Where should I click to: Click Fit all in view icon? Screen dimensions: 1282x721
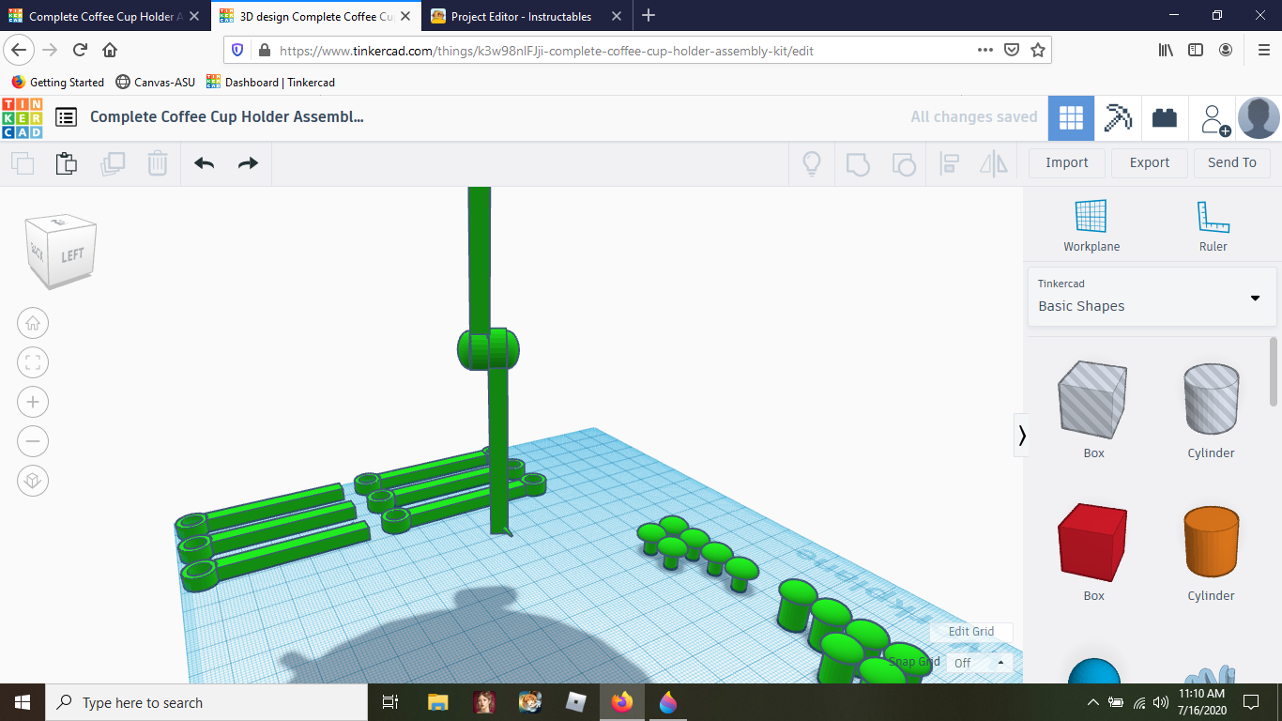(x=33, y=363)
